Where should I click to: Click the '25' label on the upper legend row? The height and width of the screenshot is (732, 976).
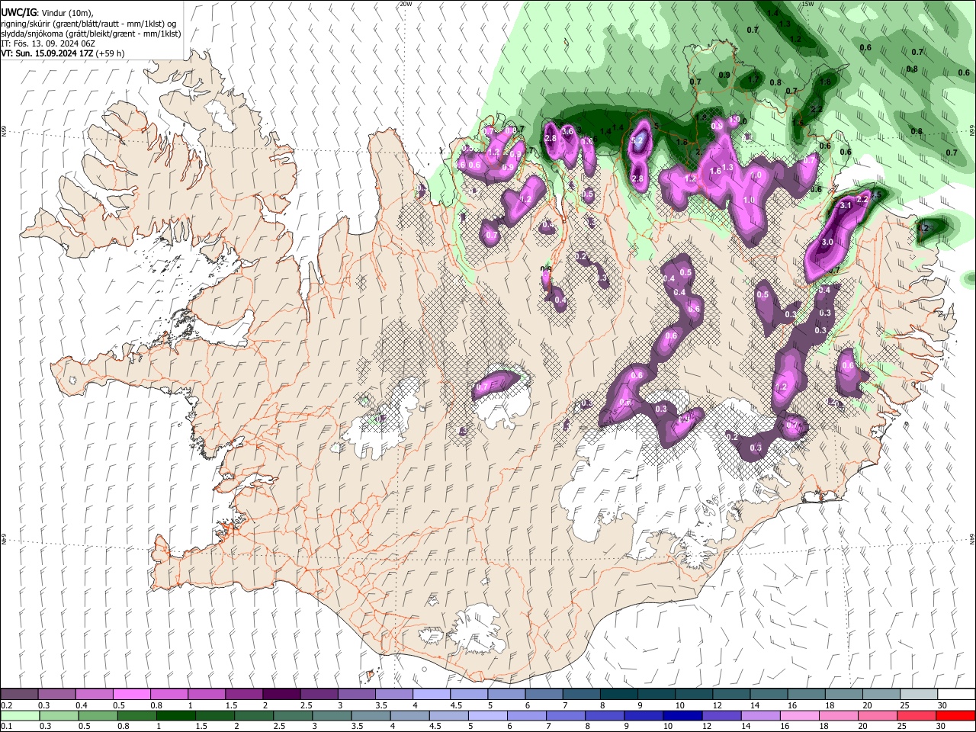click(x=904, y=705)
